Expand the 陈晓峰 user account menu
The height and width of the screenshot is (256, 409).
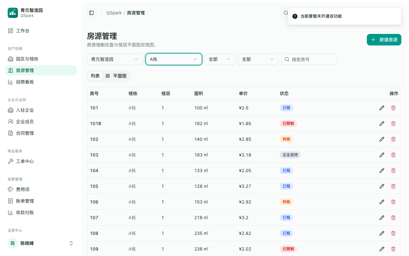[41, 243]
